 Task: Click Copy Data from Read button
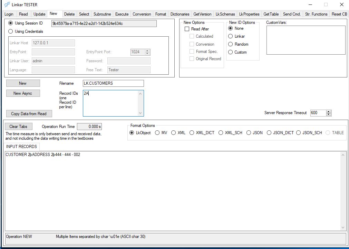point(29,114)
